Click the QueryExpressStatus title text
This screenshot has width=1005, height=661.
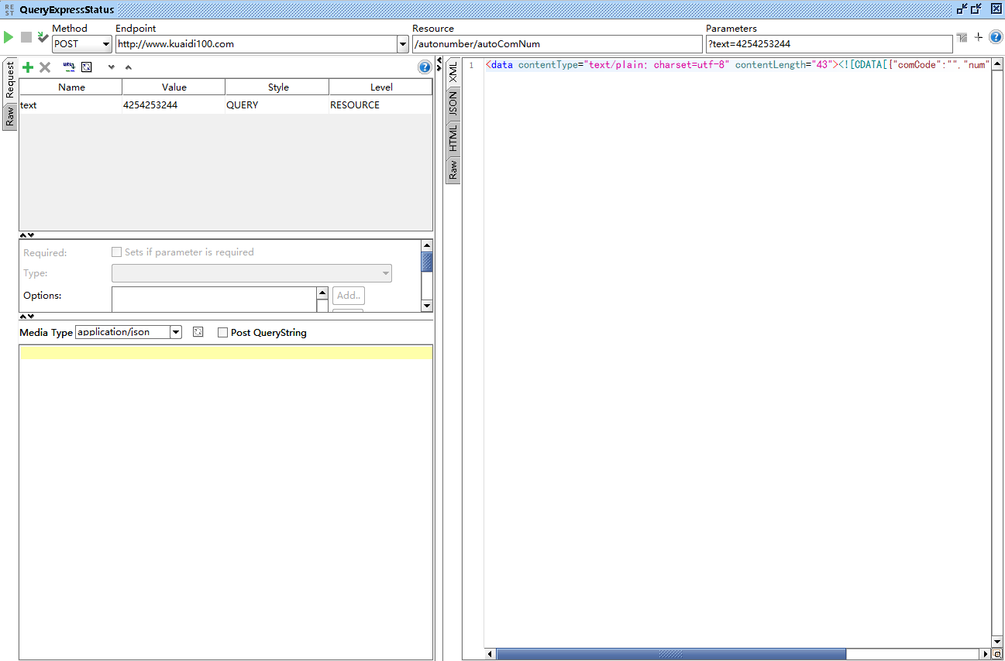[x=67, y=10]
